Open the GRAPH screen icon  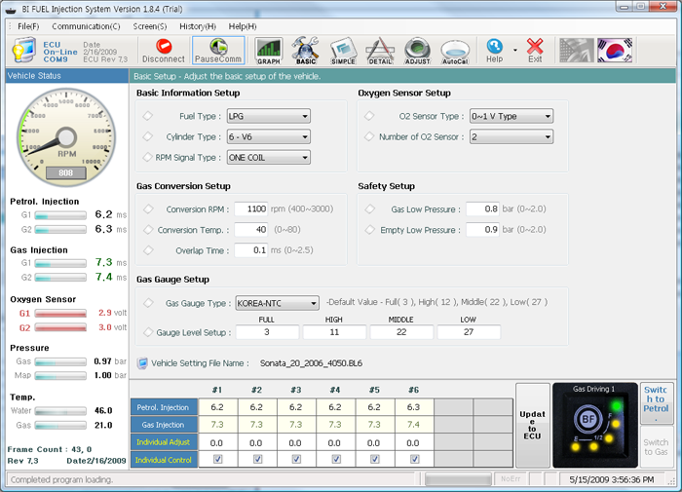268,51
